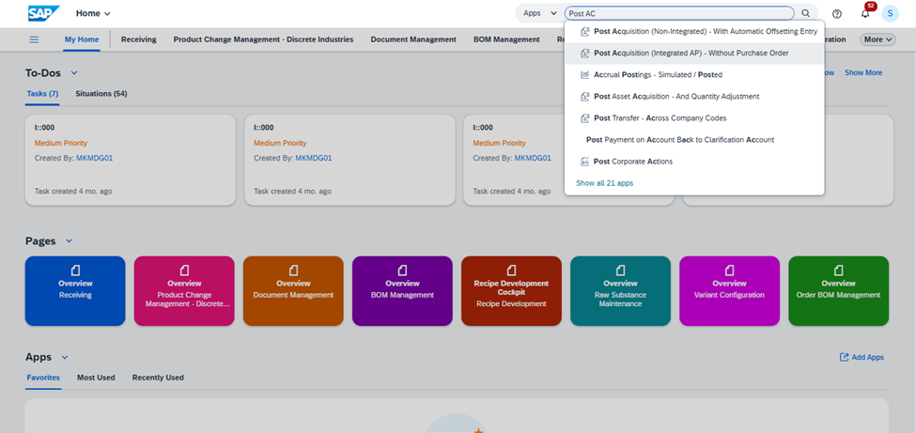
Task: Expand the More navigation dropdown
Action: point(877,39)
